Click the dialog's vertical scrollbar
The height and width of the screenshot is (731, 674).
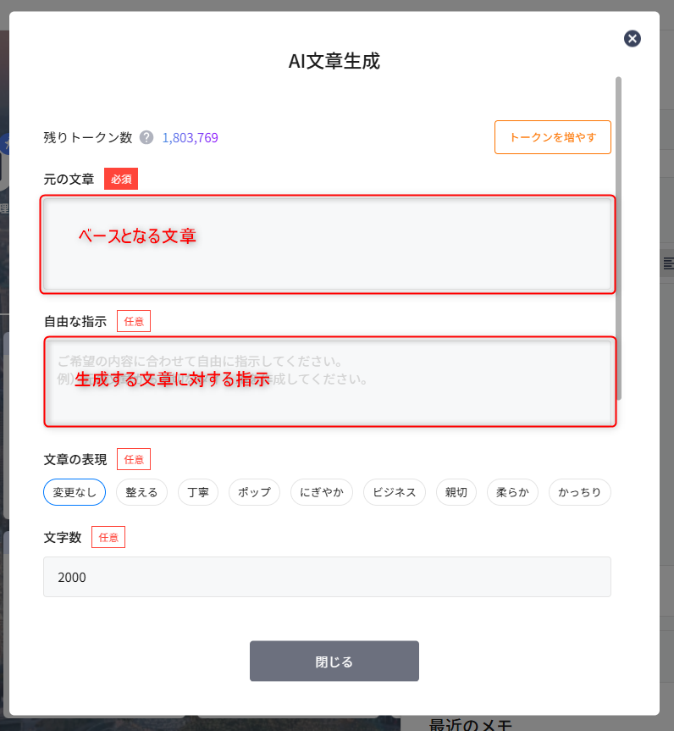[x=618, y=237]
